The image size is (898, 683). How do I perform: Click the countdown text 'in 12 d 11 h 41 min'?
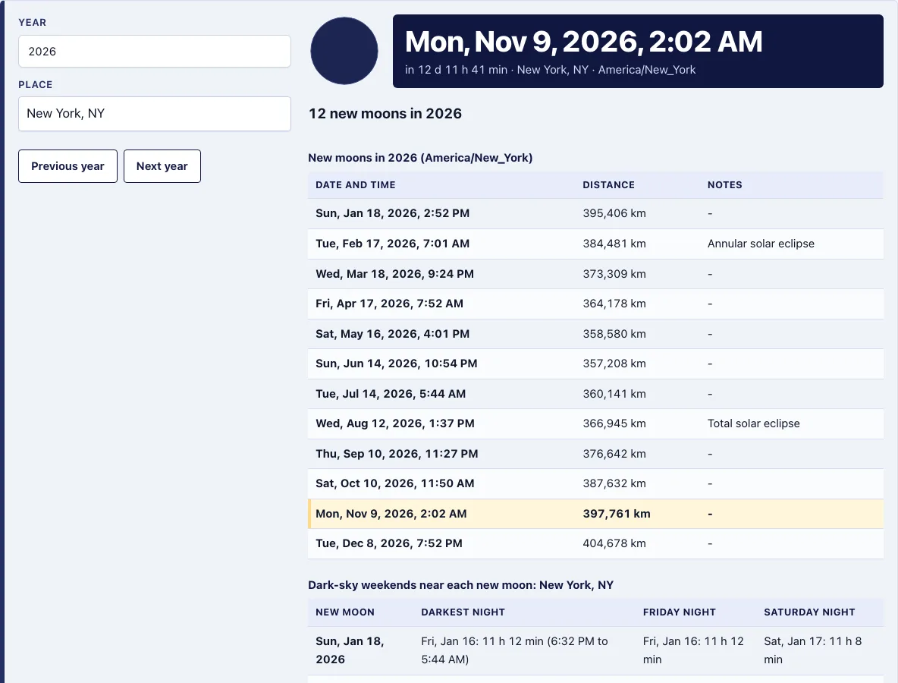click(456, 70)
